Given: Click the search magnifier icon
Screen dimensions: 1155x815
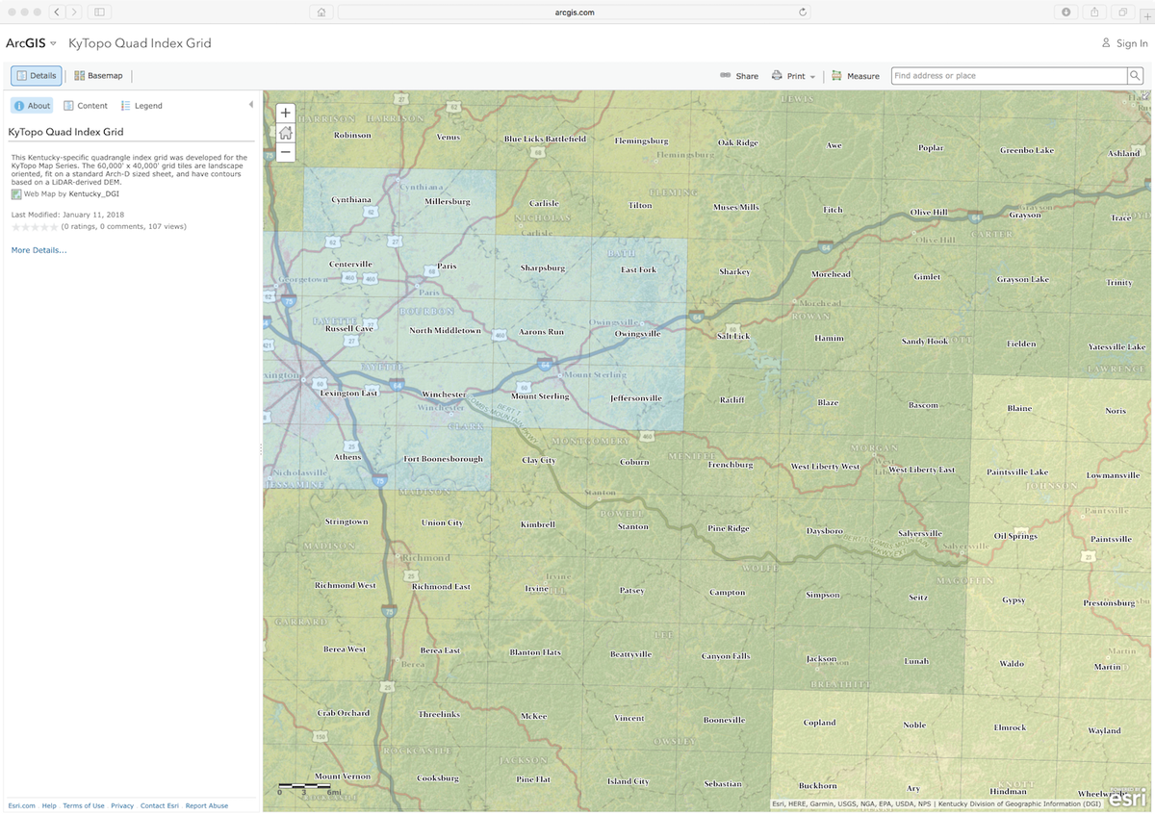Looking at the screenshot, I should click(1136, 75).
